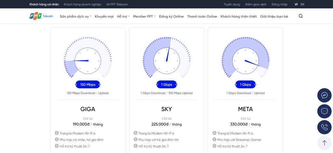The height and width of the screenshot is (153, 333).
Task: Click the GIGA plan title
Action: pyautogui.click(x=88, y=109)
